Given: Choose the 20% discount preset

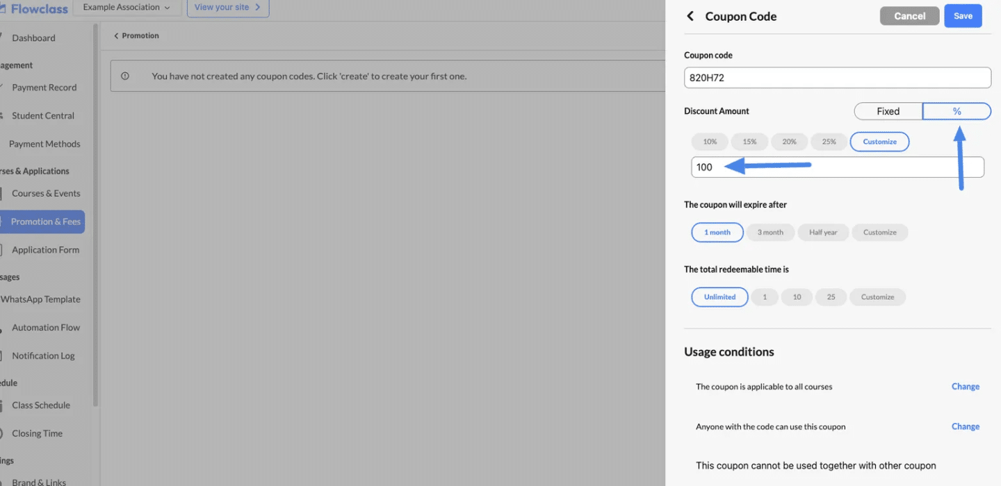Looking at the screenshot, I should point(789,142).
